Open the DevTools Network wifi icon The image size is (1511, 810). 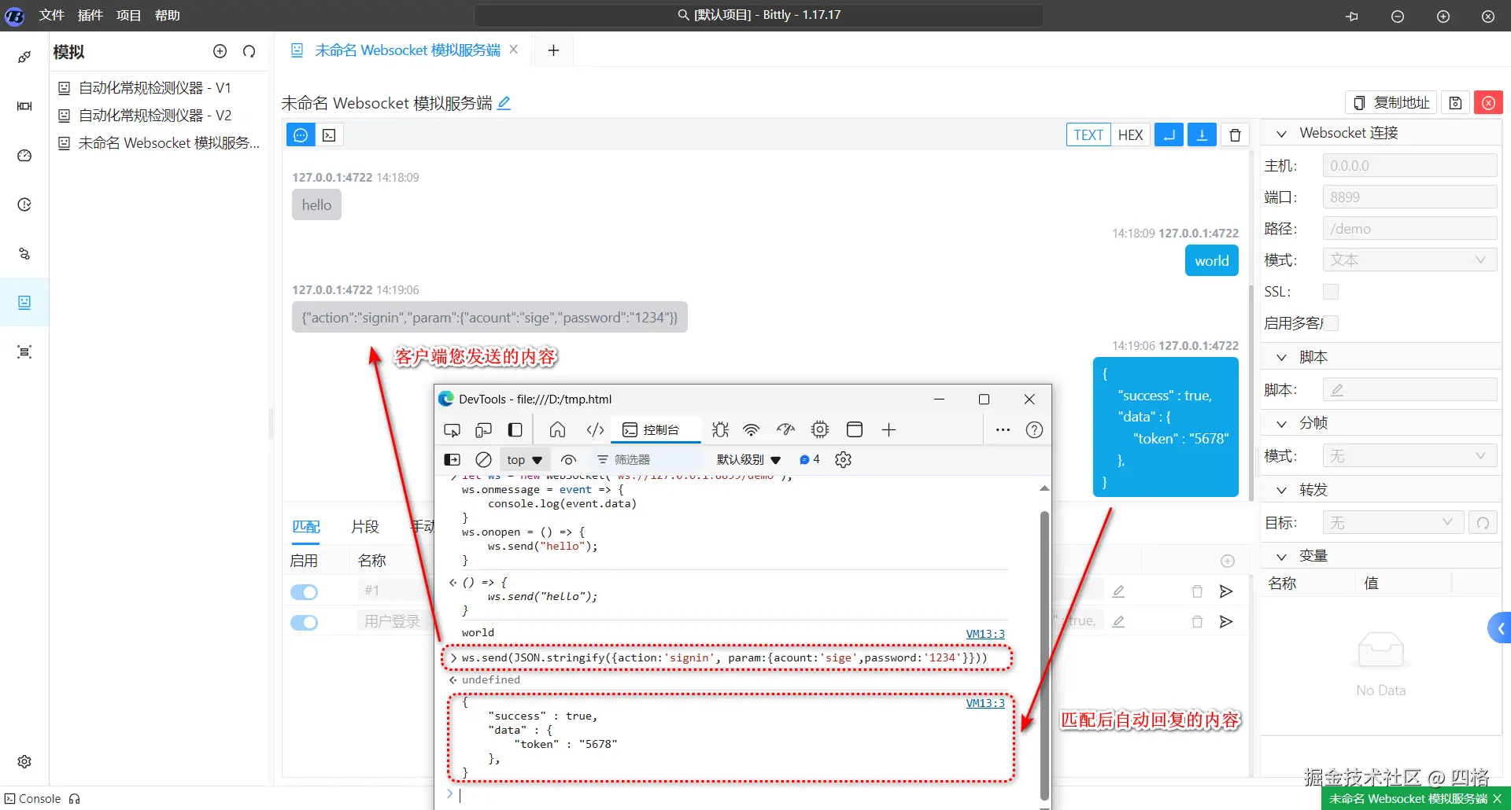(x=752, y=430)
